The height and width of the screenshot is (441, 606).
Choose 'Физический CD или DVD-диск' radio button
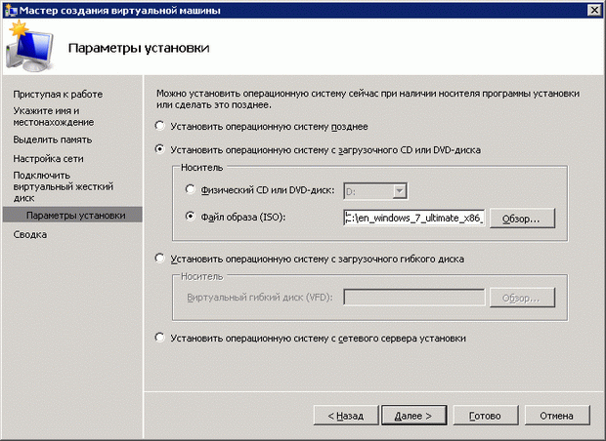tap(191, 190)
